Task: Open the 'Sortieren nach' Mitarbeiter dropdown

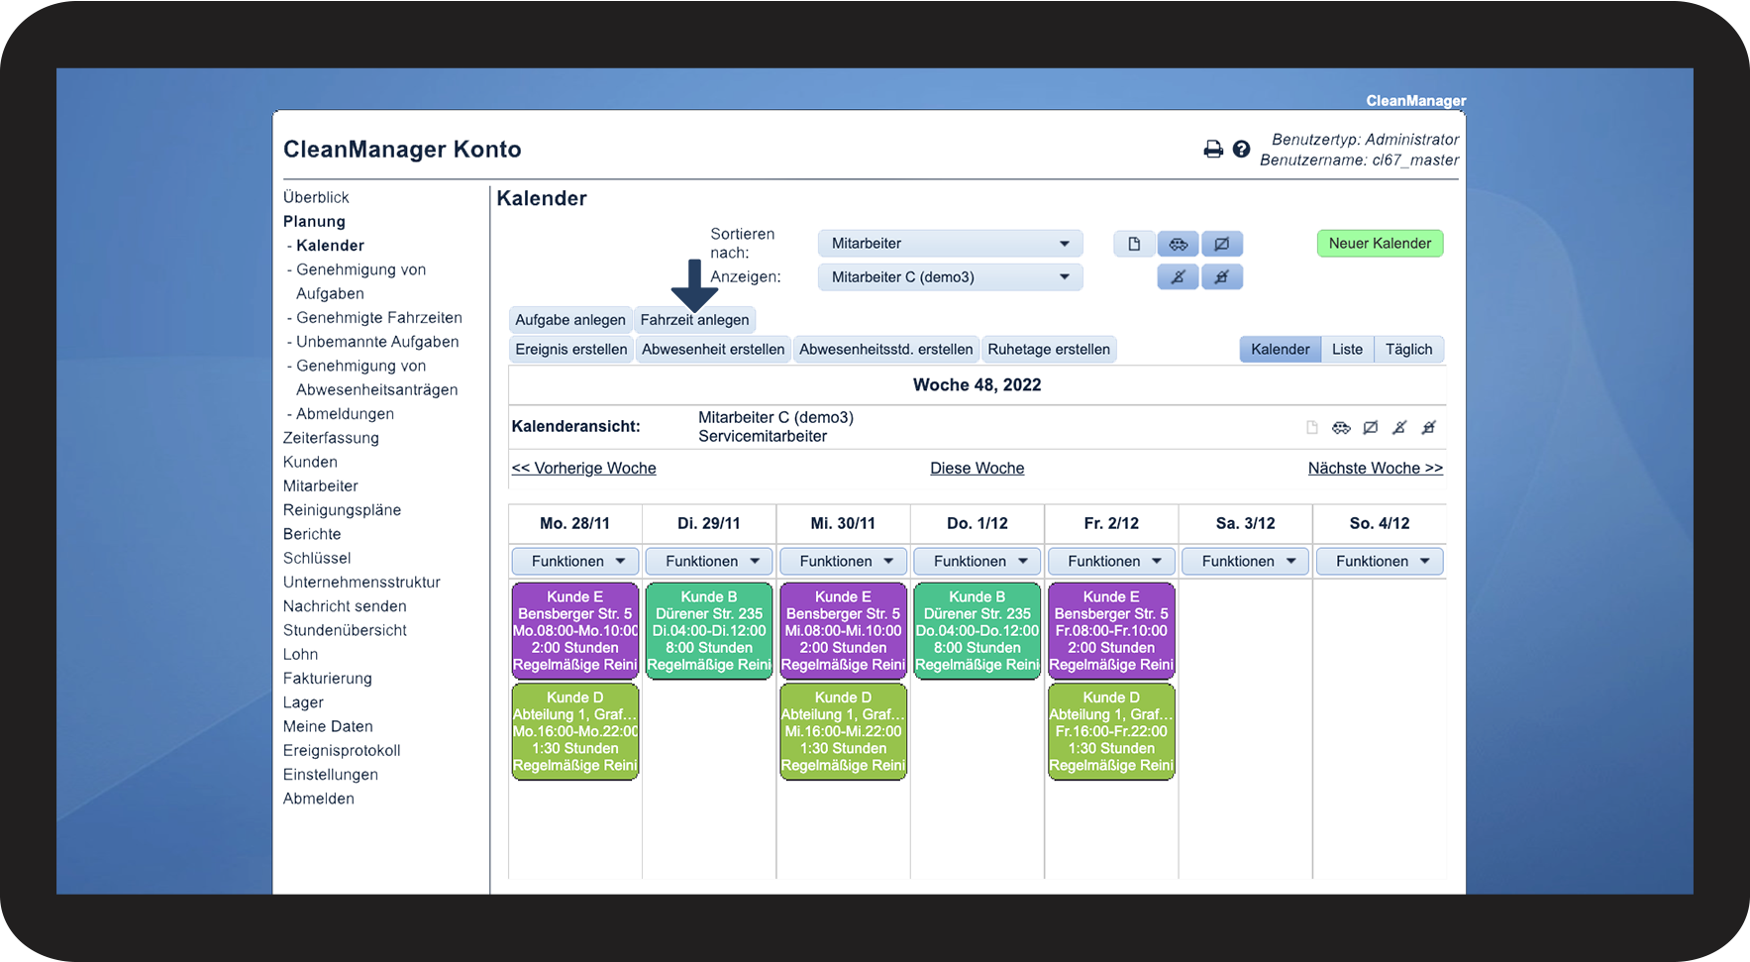Action: pos(951,244)
